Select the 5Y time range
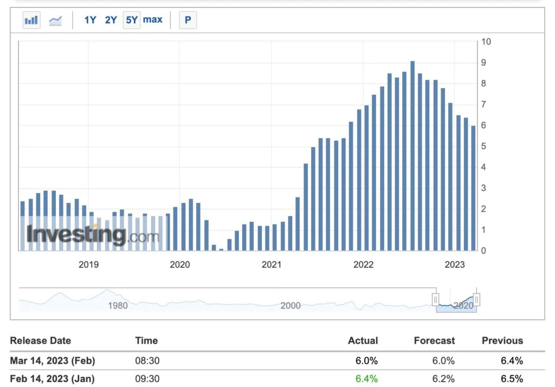This screenshot has width=555, height=387. [x=132, y=20]
